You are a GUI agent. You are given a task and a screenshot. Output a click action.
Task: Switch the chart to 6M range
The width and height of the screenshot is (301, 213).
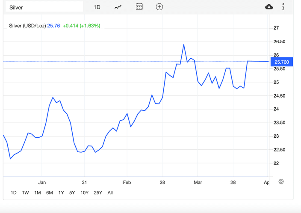(50, 193)
